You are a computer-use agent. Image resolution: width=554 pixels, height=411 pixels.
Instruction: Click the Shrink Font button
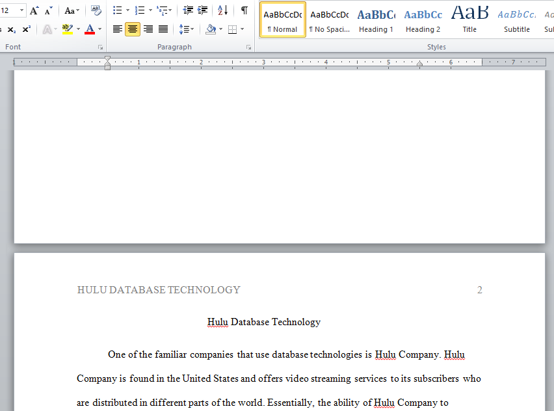[48, 10]
